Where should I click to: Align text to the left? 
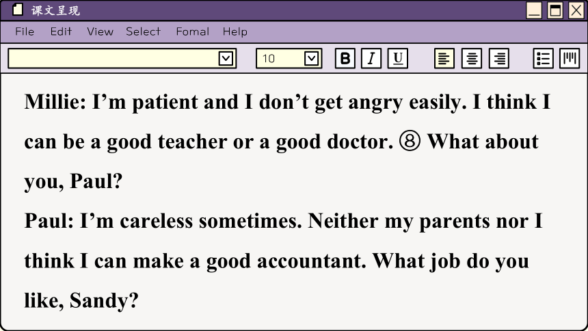point(444,58)
